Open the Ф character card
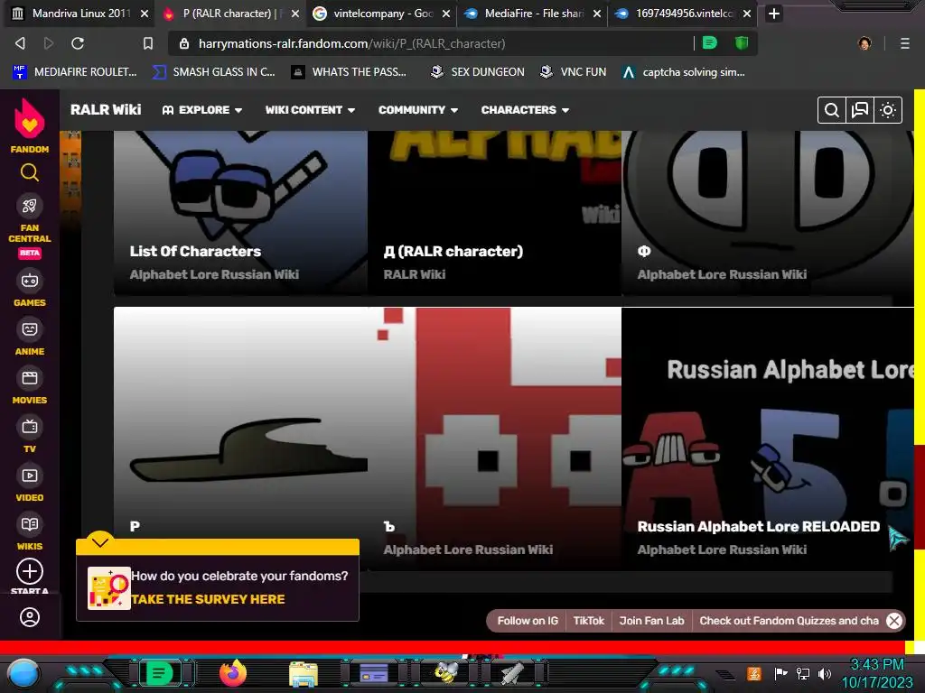925x693 pixels. (768, 213)
